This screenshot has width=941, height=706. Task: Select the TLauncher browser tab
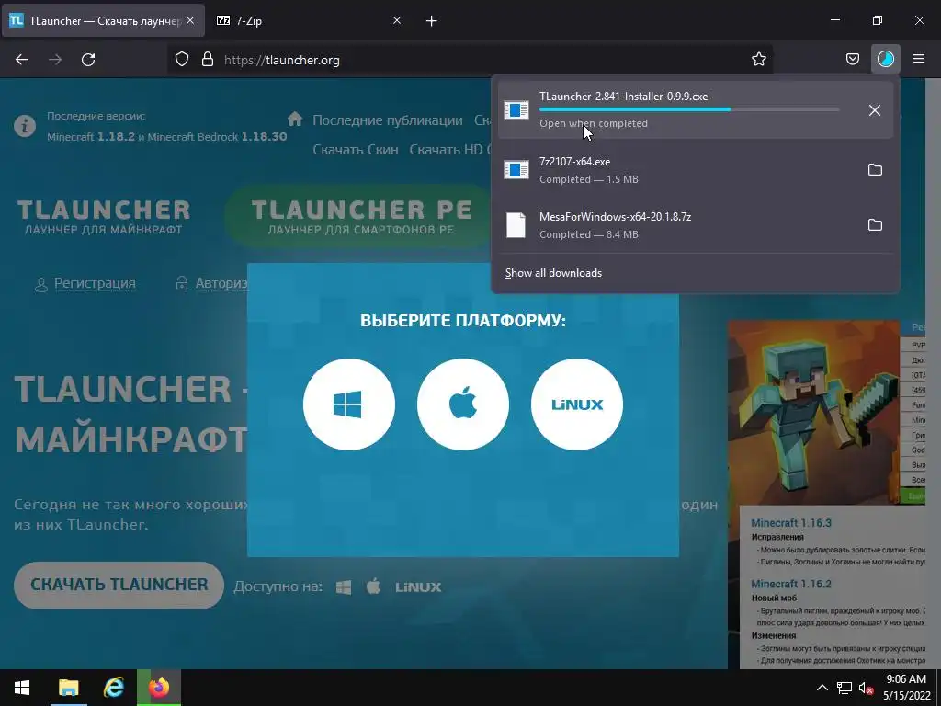(x=103, y=21)
